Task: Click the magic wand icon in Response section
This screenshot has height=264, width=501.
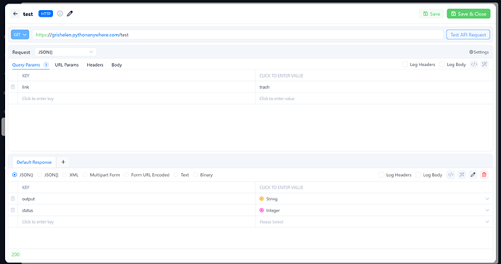Action: tap(462, 175)
